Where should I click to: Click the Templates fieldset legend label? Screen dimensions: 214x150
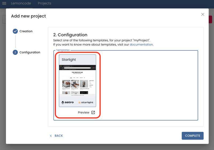(x=63, y=50)
